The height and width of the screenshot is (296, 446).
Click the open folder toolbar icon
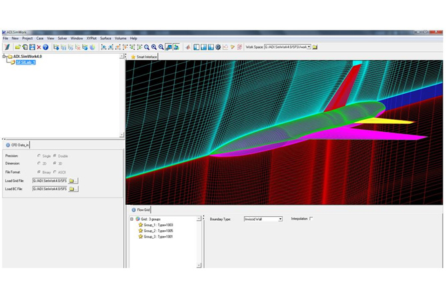17,47
